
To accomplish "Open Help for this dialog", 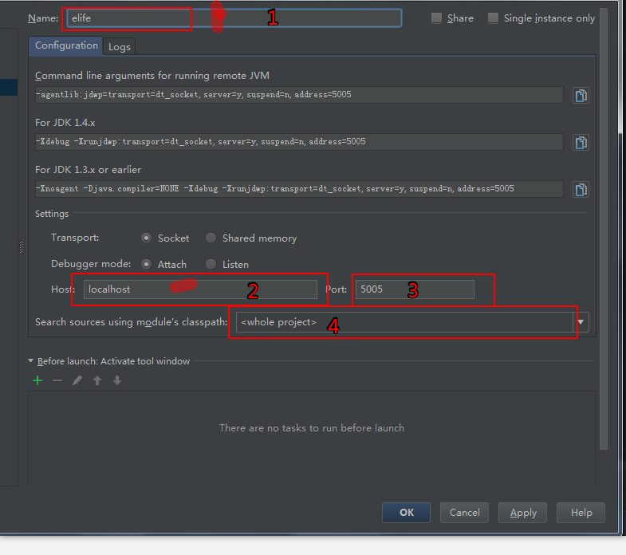I will click(581, 513).
